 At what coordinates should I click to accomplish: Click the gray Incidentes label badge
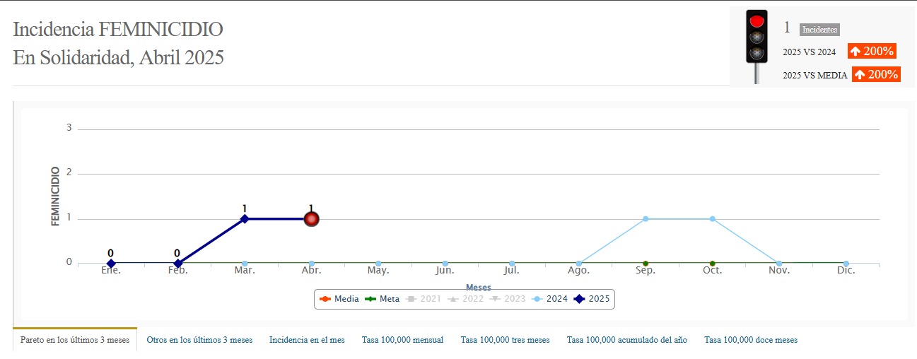(819, 30)
